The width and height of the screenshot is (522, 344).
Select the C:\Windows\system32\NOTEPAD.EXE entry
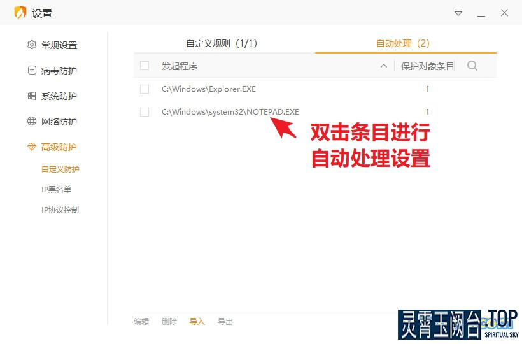[230, 112]
